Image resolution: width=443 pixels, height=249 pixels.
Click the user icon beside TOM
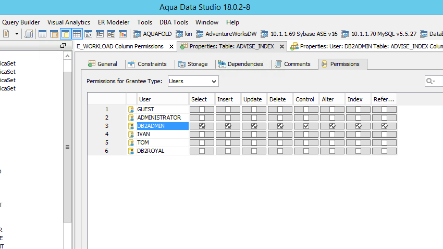tap(131, 142)
